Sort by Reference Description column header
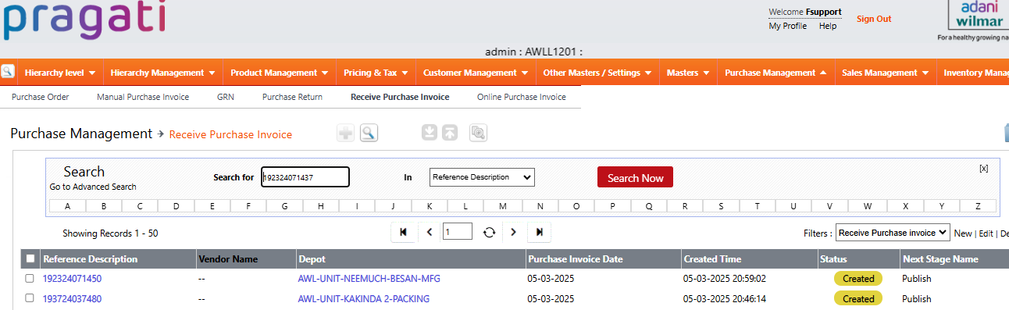 coord(90,259)
